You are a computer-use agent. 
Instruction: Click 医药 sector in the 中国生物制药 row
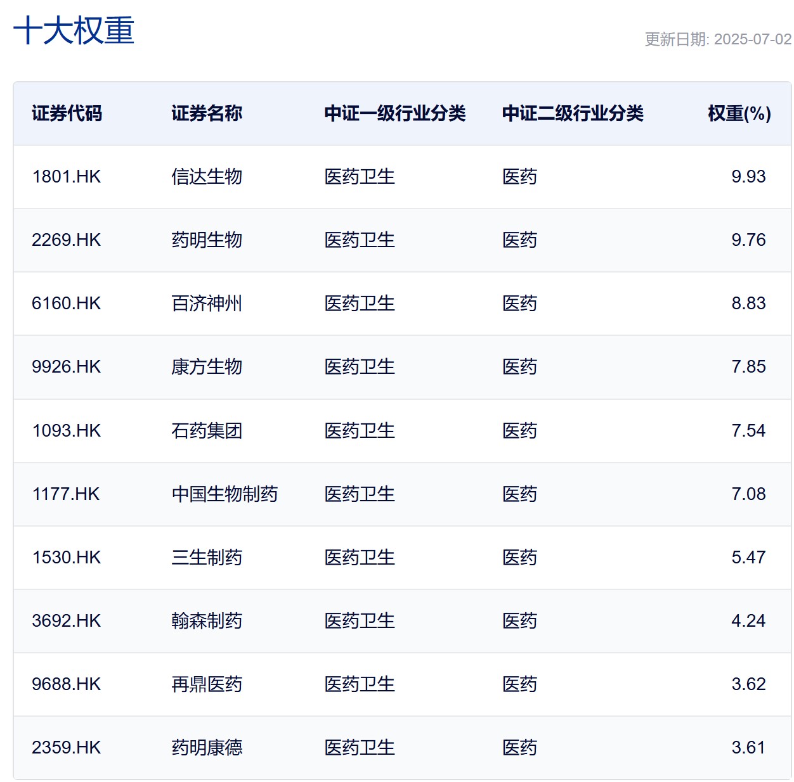click(519, 494)
